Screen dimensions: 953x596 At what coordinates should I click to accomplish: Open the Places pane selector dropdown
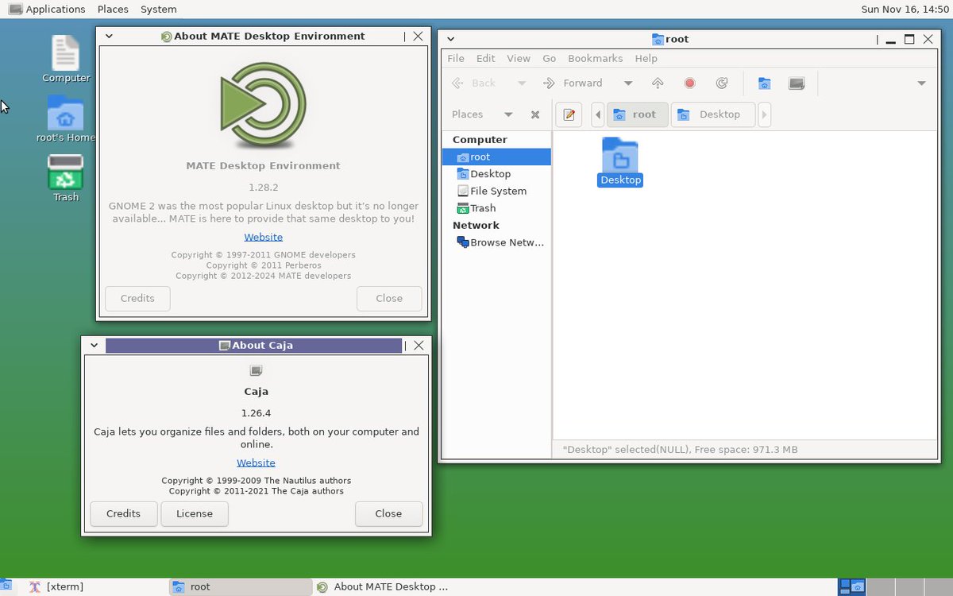pos(508,114)
